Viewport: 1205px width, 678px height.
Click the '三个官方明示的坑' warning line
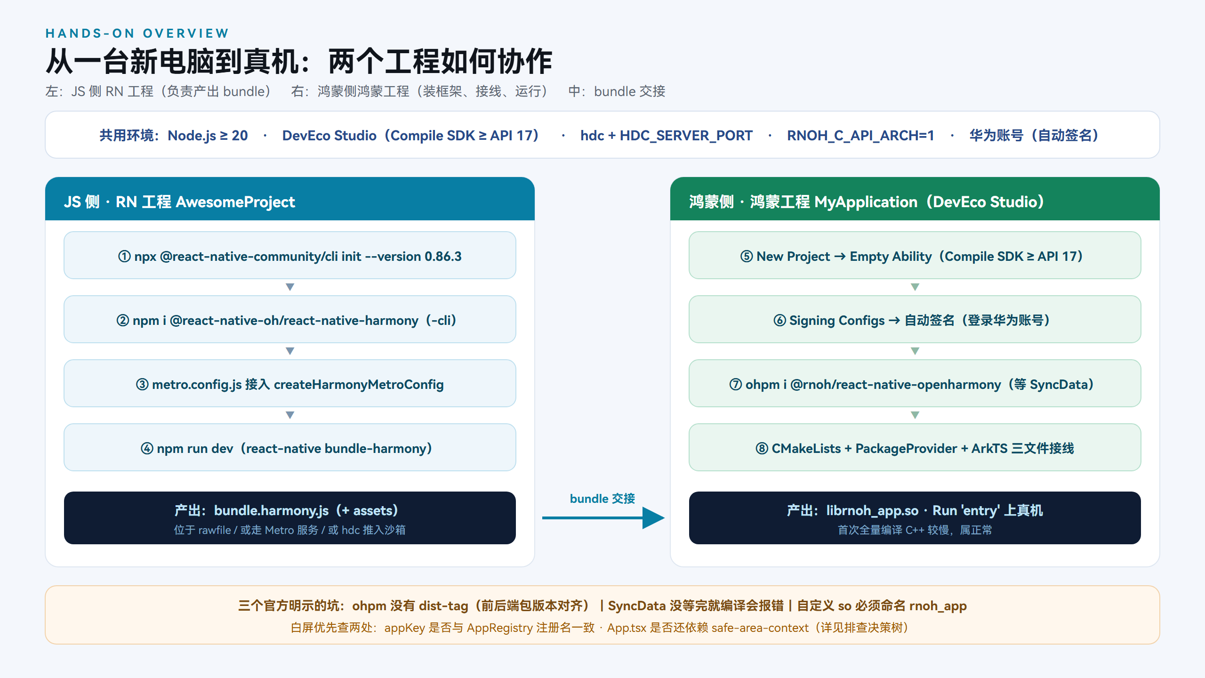pos(602,605)
